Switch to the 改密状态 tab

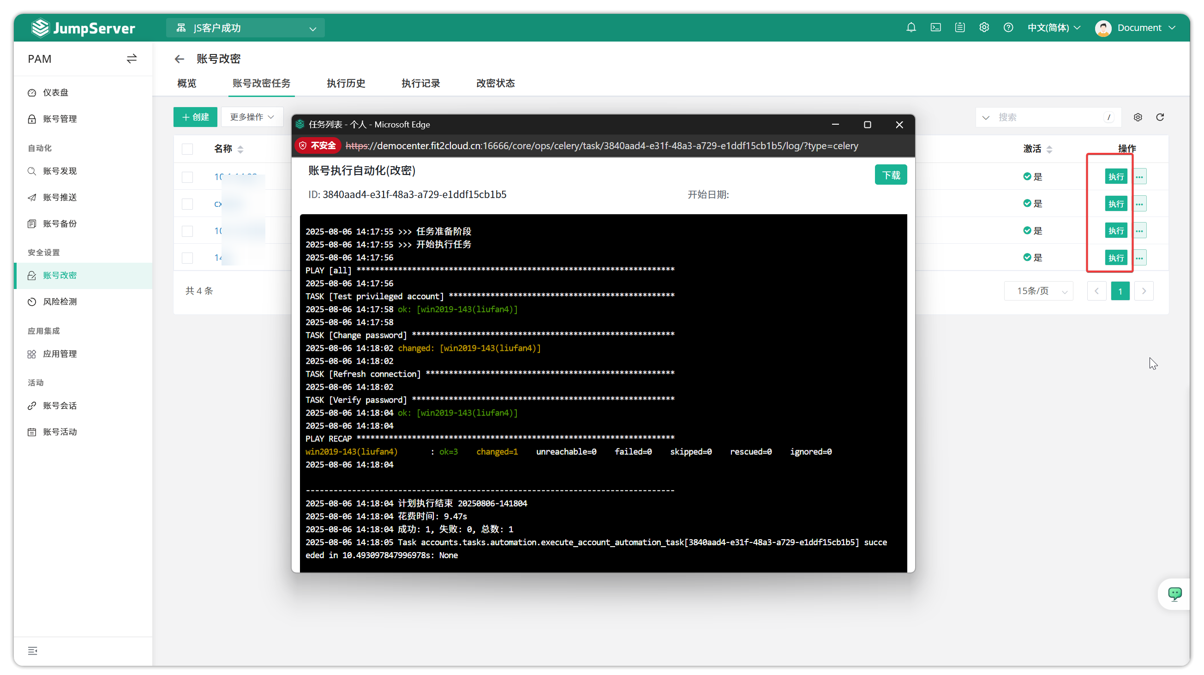click(x=496, y=83)
